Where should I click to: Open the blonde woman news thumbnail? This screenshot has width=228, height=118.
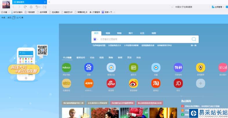(76, 113)
